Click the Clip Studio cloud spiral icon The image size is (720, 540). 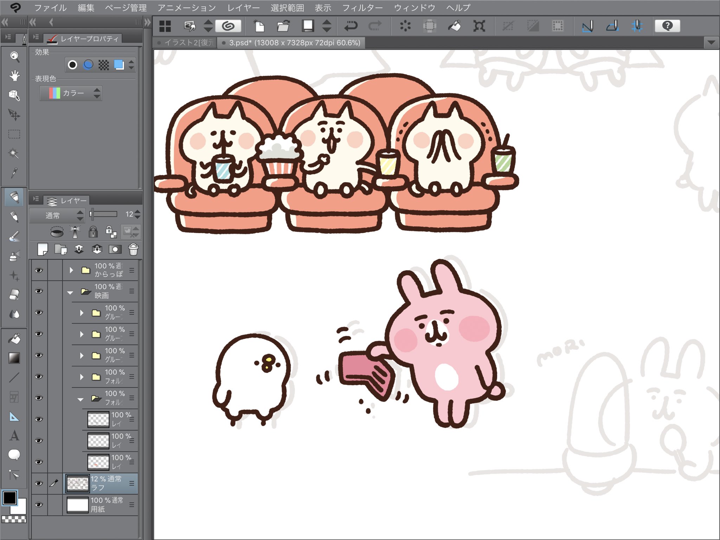[229, 26]
